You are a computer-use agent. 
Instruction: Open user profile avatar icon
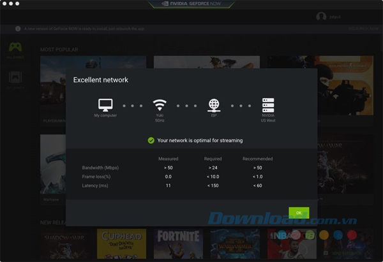point(321,17)
